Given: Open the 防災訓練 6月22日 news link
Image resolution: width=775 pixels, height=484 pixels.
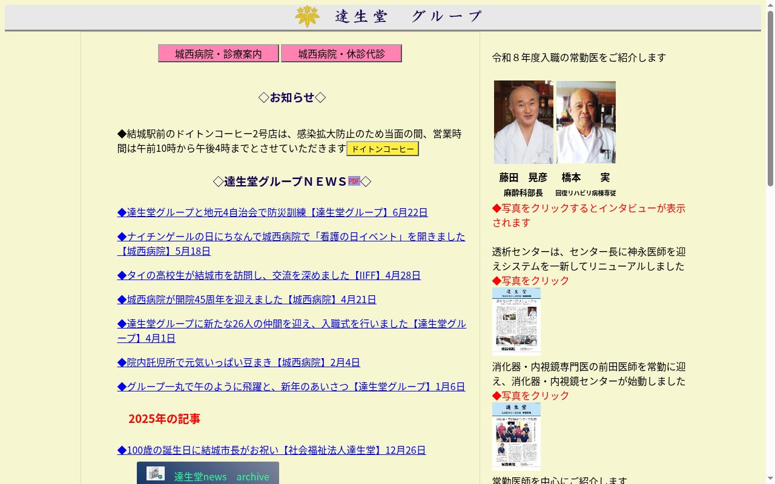Looking at the screenshot, I should click(272, 212).
